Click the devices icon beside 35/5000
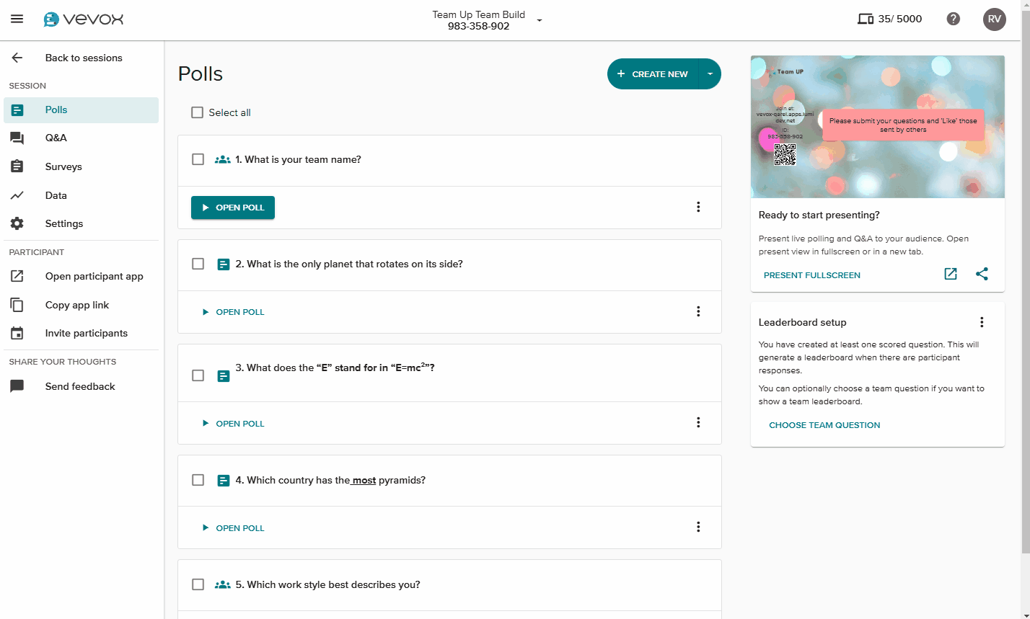The width and height of the screenshot is (1030, 619). (x=866, y=19)
